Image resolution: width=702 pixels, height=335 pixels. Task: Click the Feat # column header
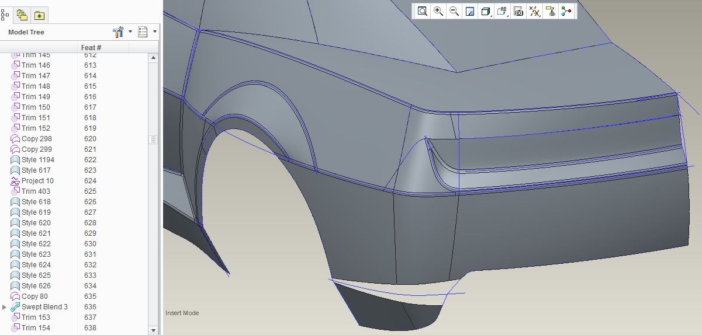click(x=91, y=47)
